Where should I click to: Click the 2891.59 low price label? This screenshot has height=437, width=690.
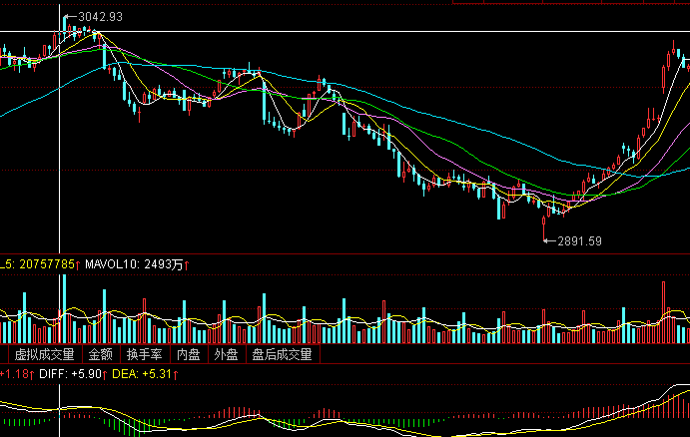(x=580, y=240)
